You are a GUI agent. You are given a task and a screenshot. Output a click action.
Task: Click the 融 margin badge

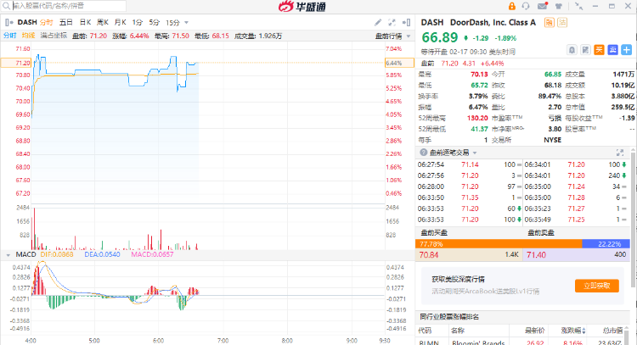549,22
